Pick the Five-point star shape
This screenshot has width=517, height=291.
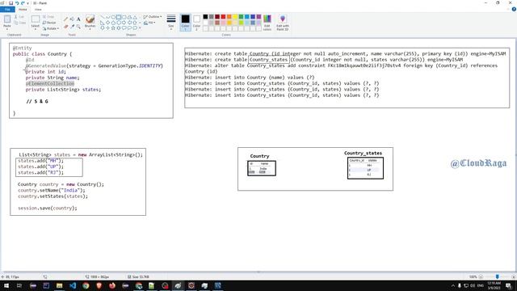[113, 28]
